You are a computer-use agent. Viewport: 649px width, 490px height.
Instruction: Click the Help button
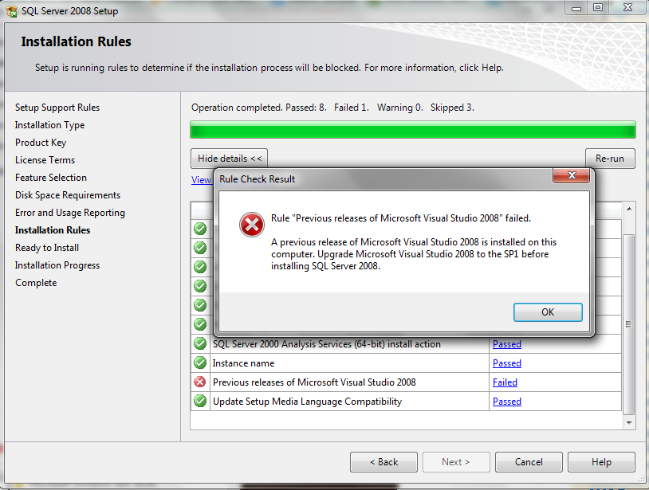click(601, 462)
